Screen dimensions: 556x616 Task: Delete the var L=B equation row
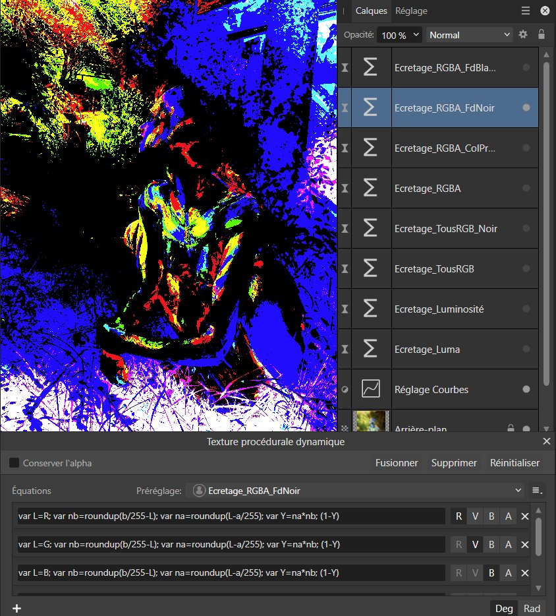pos(525,572)
